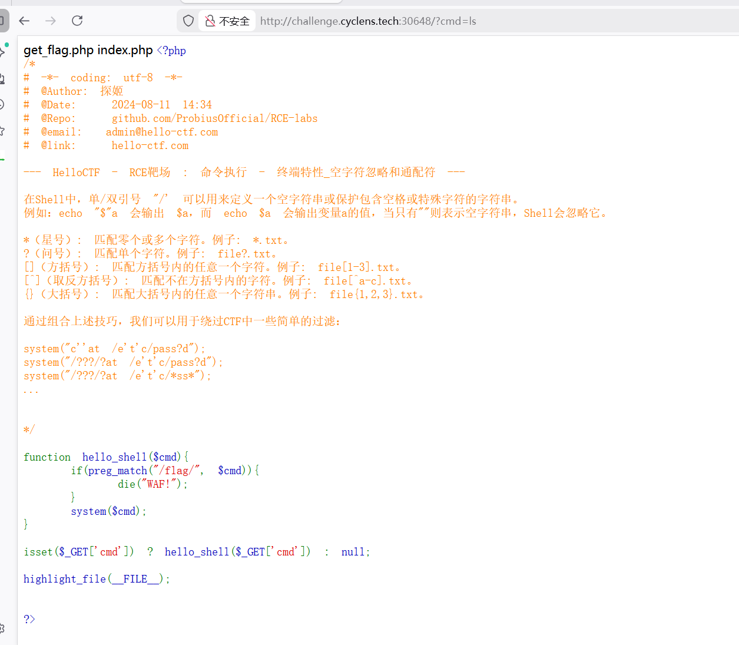This screenshot has width=739, height=645.
Task: Click the isset($_GET['cmd']) line
Action: (197, 552)
